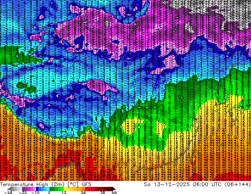Click the '0' legend label
The height and width of the screenshot is (194, 251).
(49, 192)
